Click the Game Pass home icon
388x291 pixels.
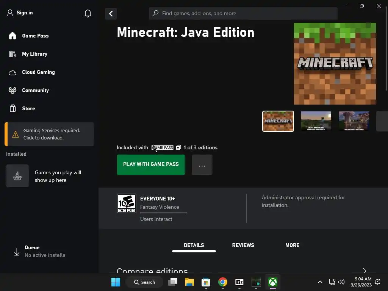click(13, 36)
